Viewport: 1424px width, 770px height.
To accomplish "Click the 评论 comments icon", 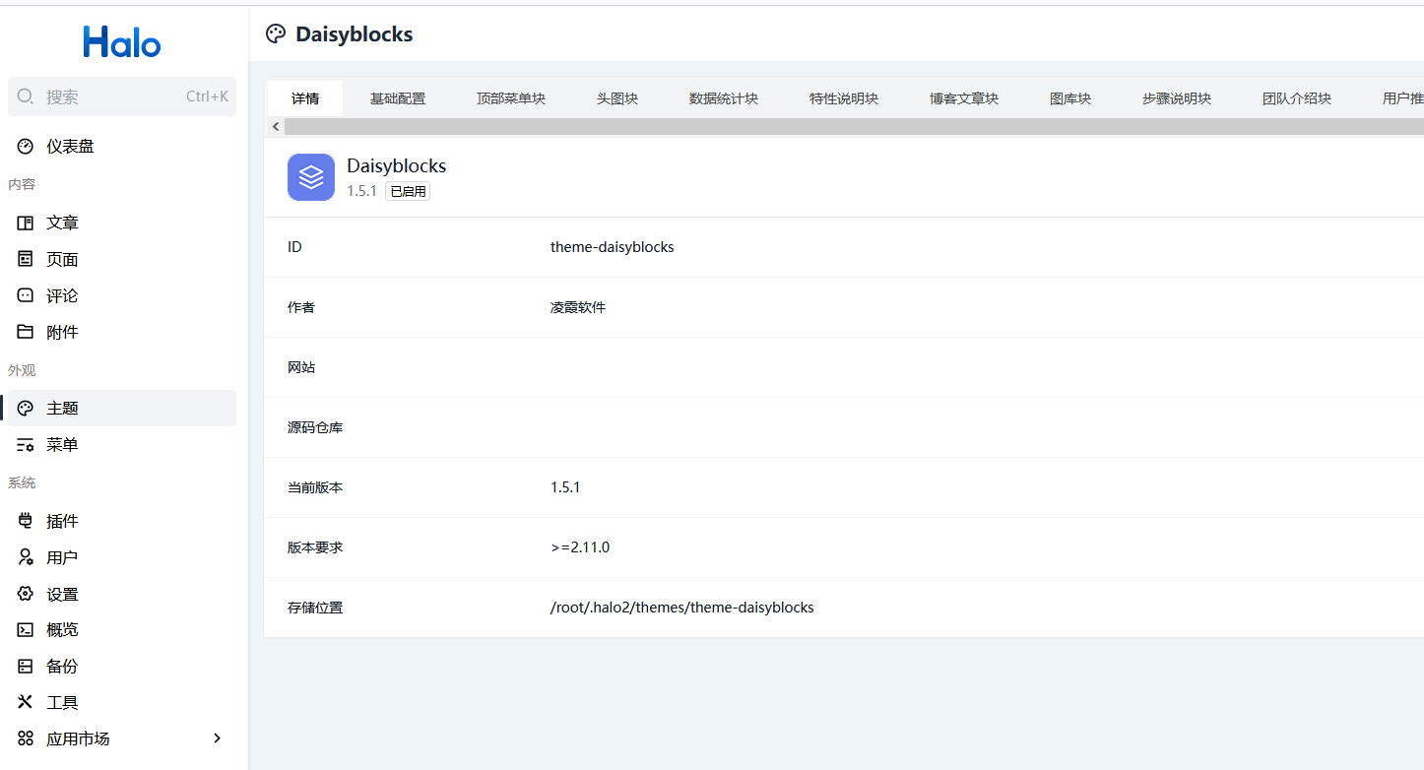I will click(x=26, y=296).
